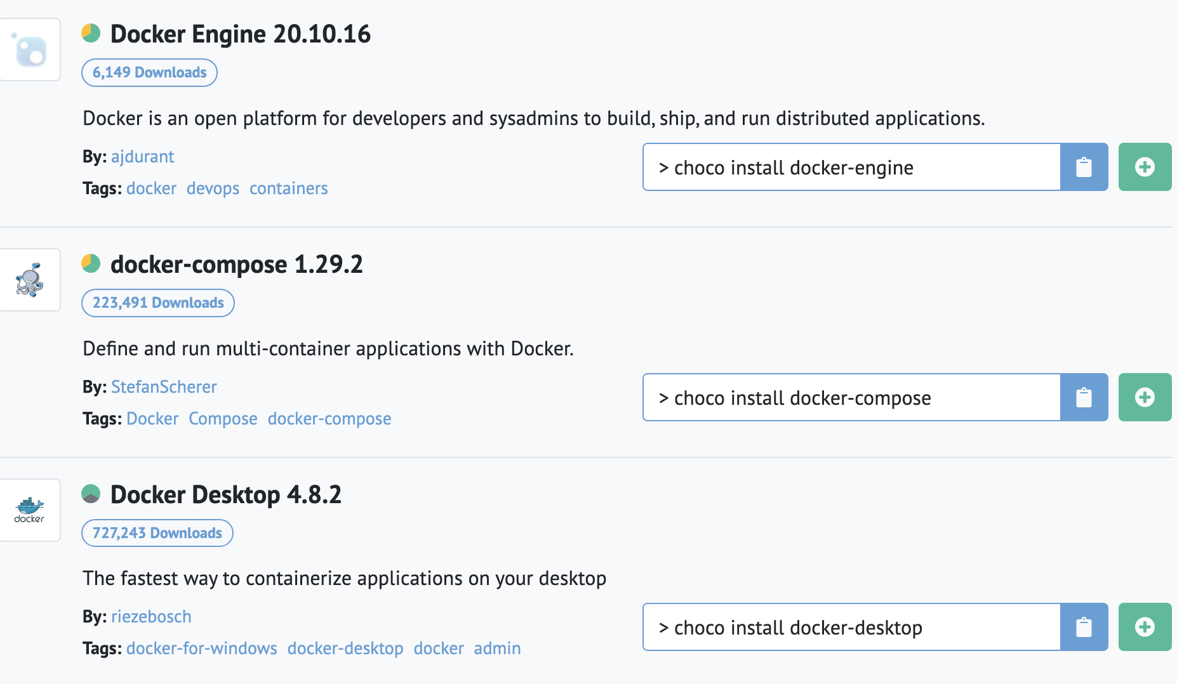Click the 223,491 Downloads badge

pos(157,303)
